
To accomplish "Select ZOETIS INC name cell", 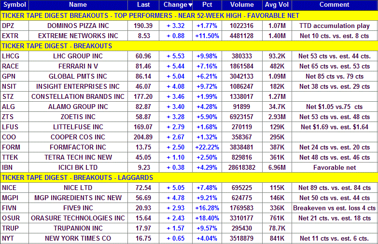I will point(78,117).
